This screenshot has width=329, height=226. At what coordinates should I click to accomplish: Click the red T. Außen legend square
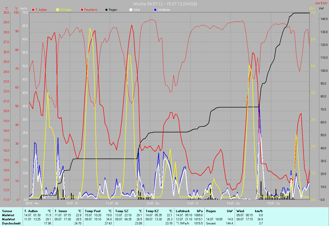coord(33,10)
